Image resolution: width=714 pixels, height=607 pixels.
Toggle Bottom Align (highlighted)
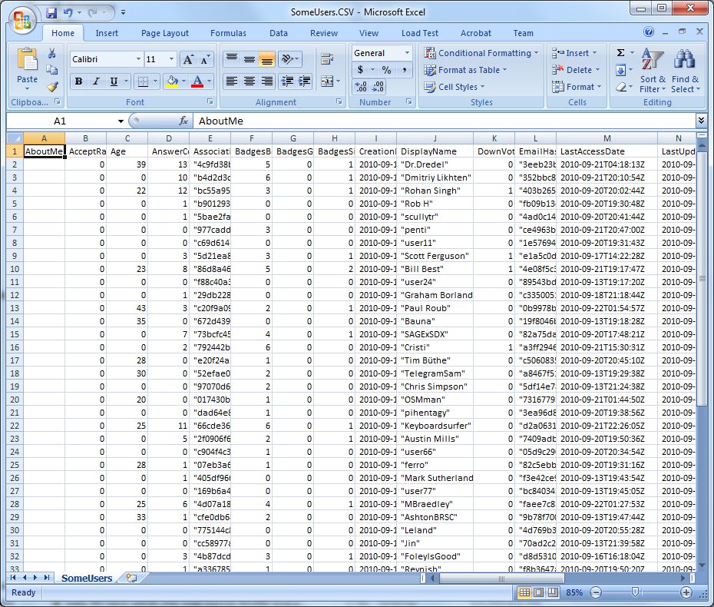pyautogui.click(x=267, y=59)
